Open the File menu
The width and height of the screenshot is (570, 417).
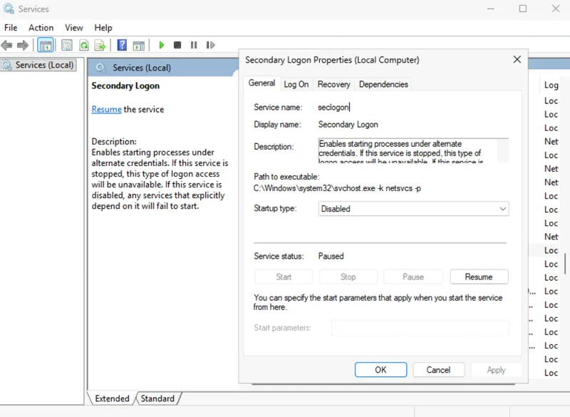(x=11, y=28)
